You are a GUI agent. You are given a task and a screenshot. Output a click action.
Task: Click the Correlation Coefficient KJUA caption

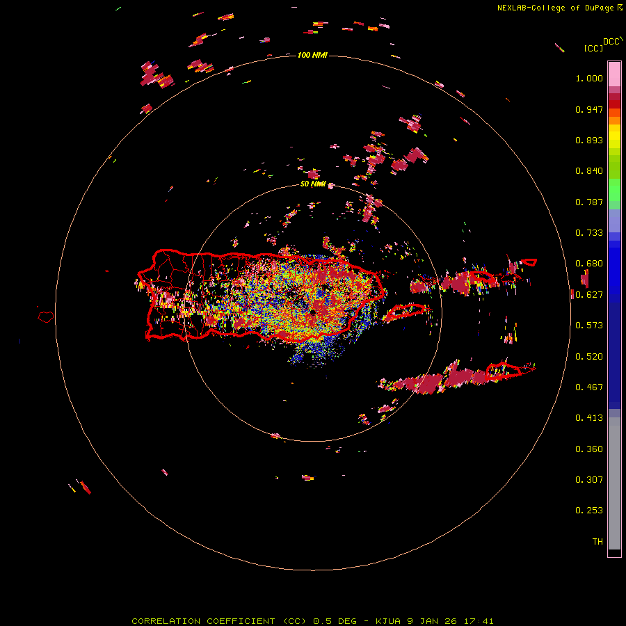312,621
